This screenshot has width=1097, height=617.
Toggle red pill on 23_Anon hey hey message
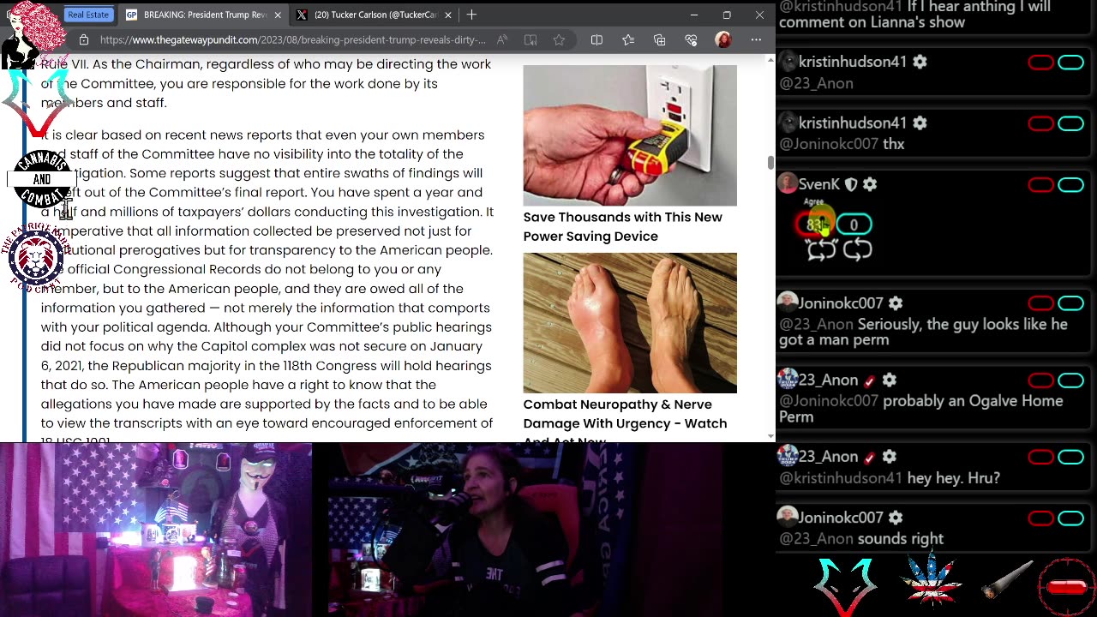[x=1040, y=458]
